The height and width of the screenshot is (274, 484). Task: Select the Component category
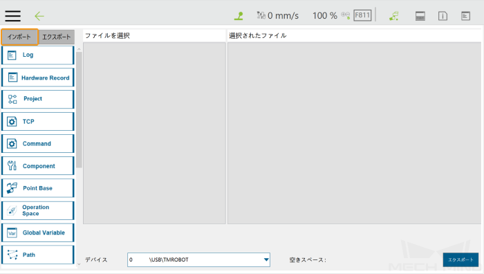[x=38, y=166]
